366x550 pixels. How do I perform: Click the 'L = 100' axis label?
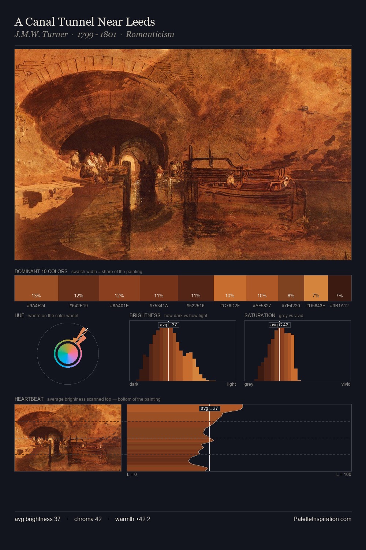pyautogui.click(x=344, y=474)
